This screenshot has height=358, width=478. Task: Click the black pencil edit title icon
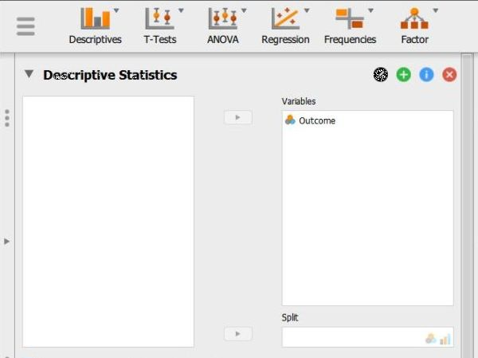(x=380, y=74)
